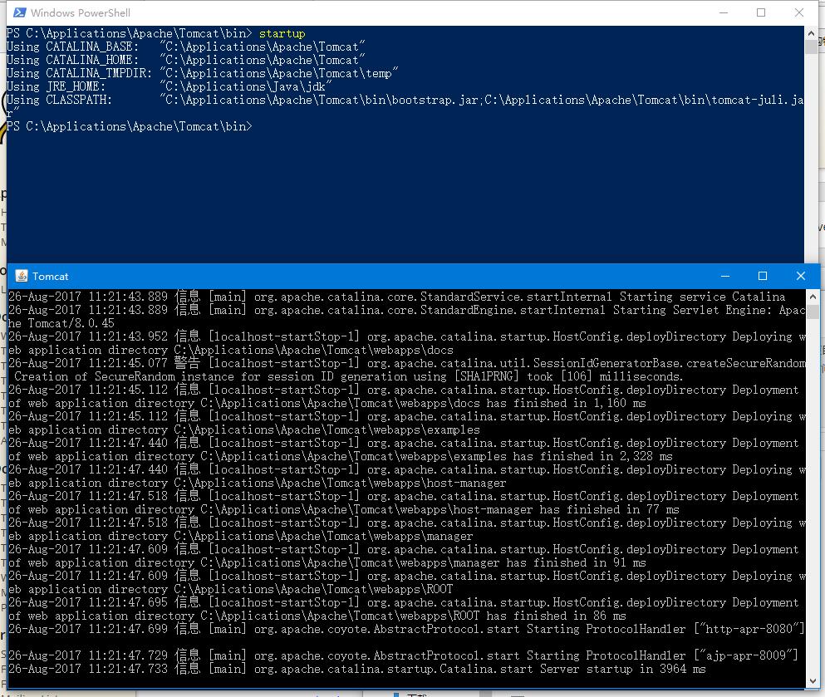Click the 'Using CATALINA_HOME:' line in PowerShell
Viewport: 825px width, 697px height.
click(186, 60)
